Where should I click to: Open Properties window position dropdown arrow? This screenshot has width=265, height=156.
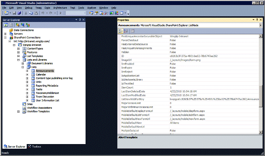253,20
